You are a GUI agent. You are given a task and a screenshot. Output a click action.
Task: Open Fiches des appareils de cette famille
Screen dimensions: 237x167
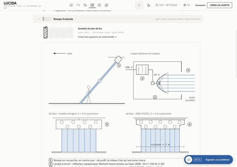tap(97, 37)
